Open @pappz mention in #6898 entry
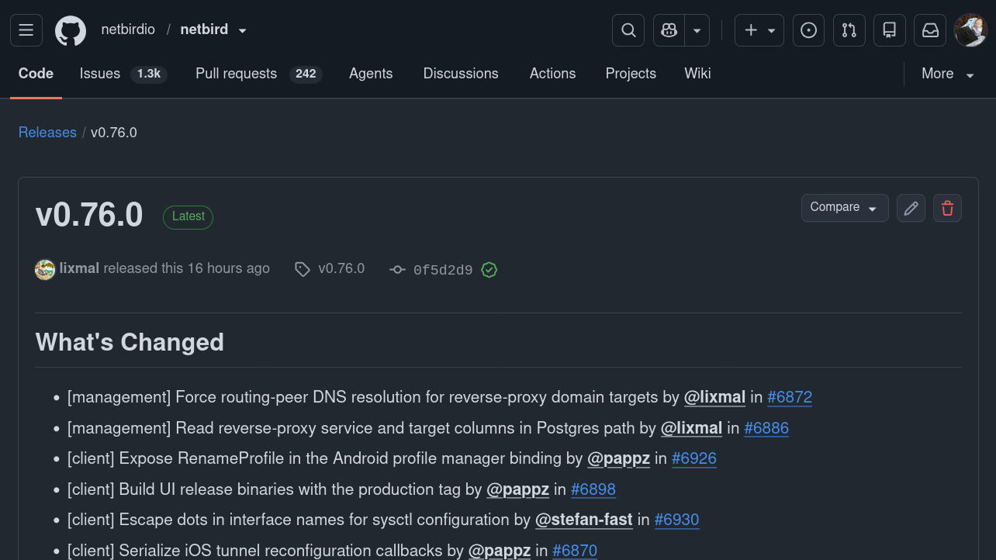996x560 pixels. [x=517, y=489]
